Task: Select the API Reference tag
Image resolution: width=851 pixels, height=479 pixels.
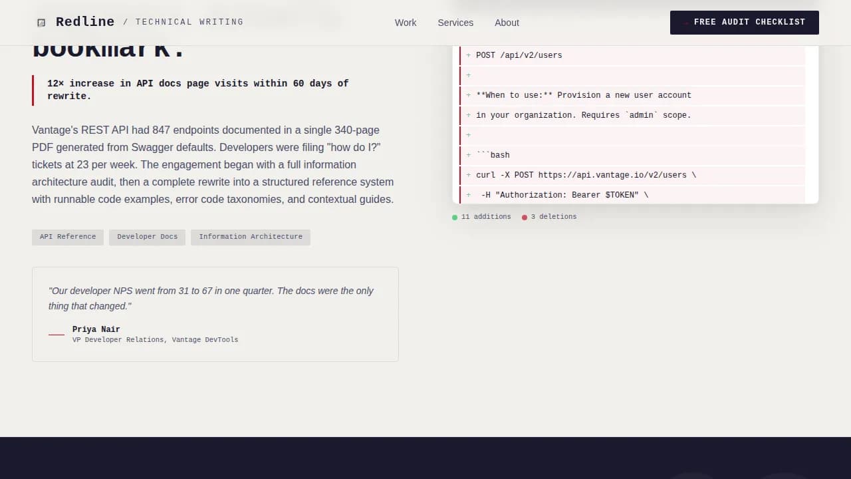Action: point(68,237)
